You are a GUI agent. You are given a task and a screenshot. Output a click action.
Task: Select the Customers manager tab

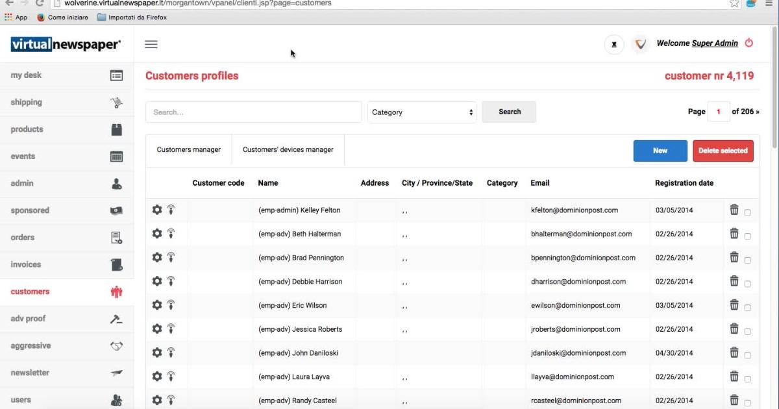pyautogui.click(x=188, y=150)
